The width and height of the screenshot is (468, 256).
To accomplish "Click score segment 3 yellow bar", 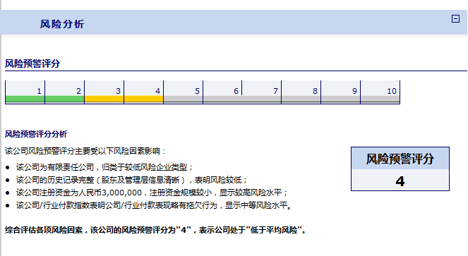I will [x=104, y=99].
